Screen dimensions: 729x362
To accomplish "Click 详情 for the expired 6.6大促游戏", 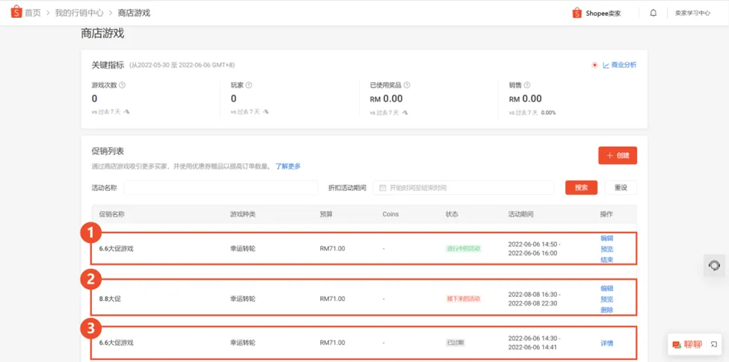I will (x=606, y=343).
